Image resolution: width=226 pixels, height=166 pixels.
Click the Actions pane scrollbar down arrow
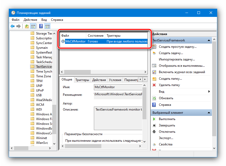[214, 148]
